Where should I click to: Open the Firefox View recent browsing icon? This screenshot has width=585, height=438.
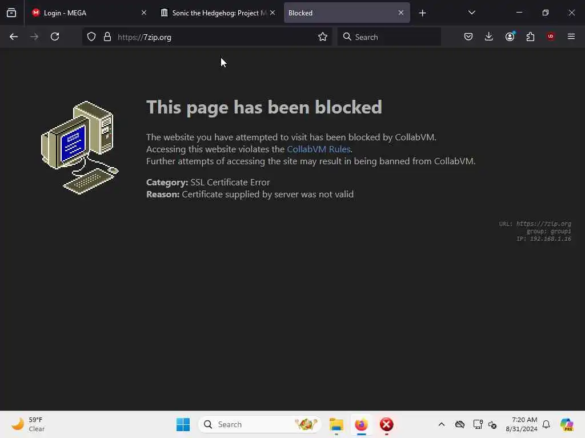[x=11, y=13]
